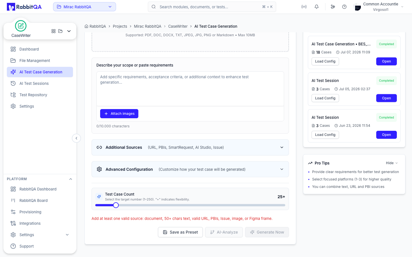Click the Provisioning sliders icon
Image resolution: width=412 pixels, height=257 pixels.
pyautogui.click(x=13, y=212)
